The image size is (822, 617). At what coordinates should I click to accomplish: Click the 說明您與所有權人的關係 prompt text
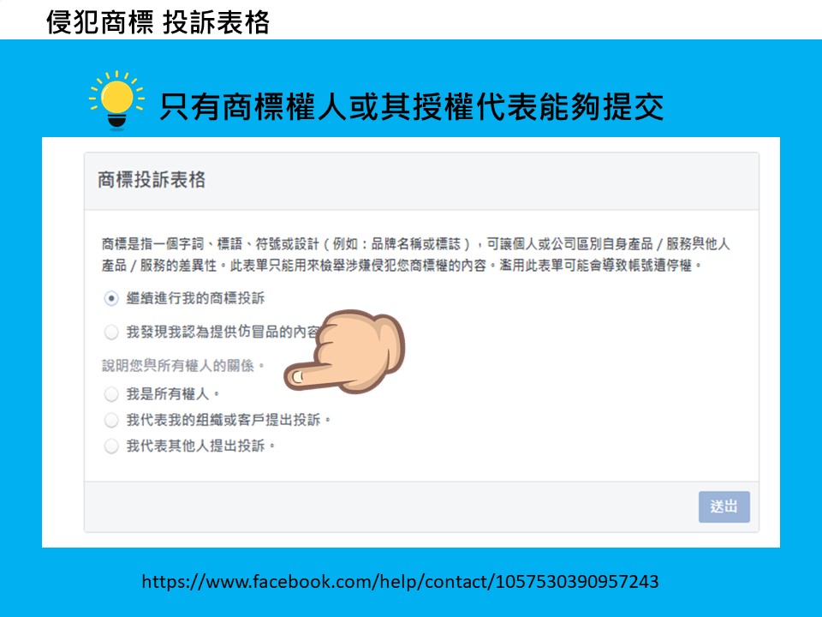[183, 365]
